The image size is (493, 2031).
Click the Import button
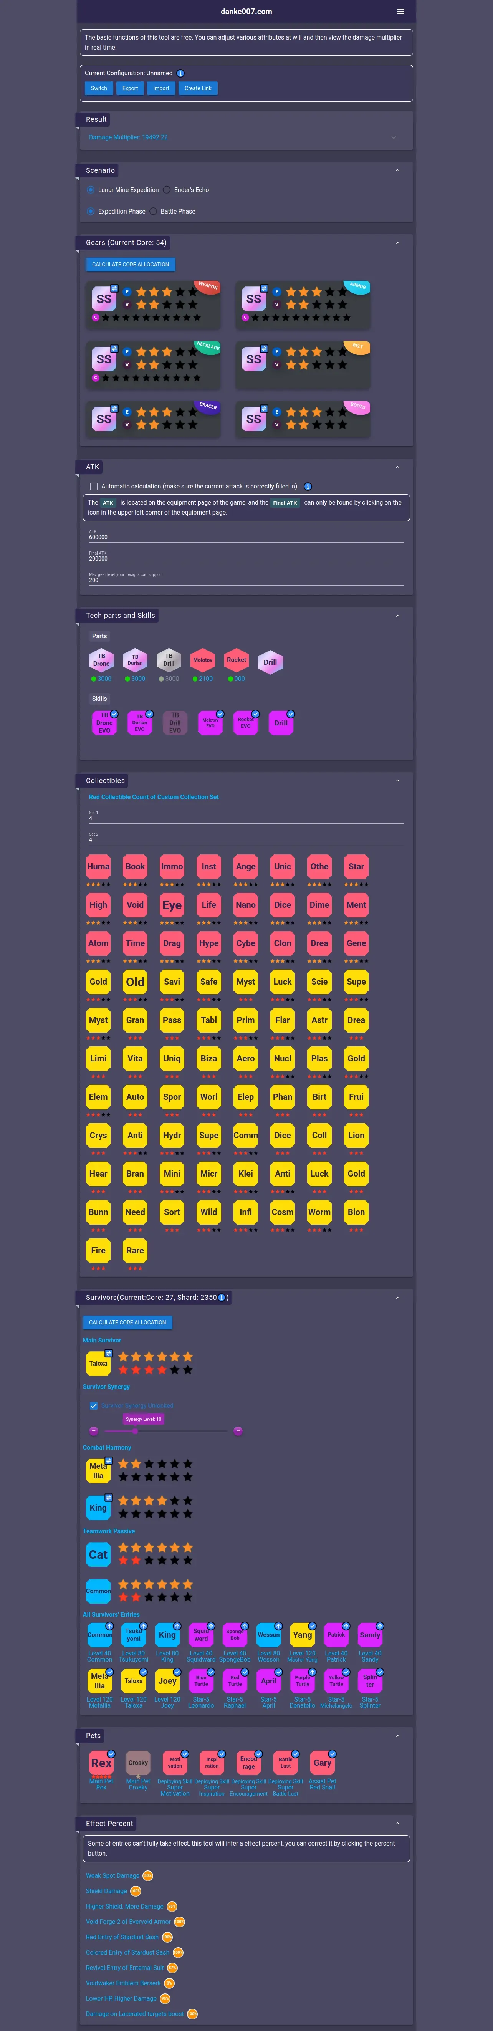coord(161,88)
